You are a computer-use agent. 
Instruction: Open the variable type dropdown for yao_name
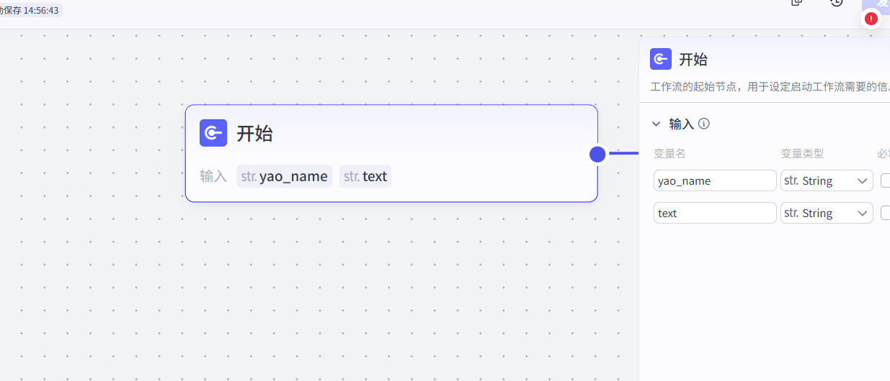[827, 180]
